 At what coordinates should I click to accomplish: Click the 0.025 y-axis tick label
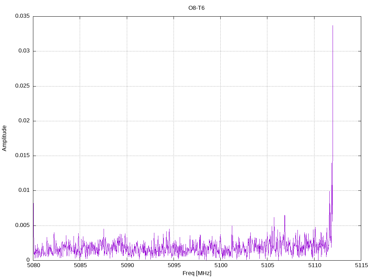[22, 86]
